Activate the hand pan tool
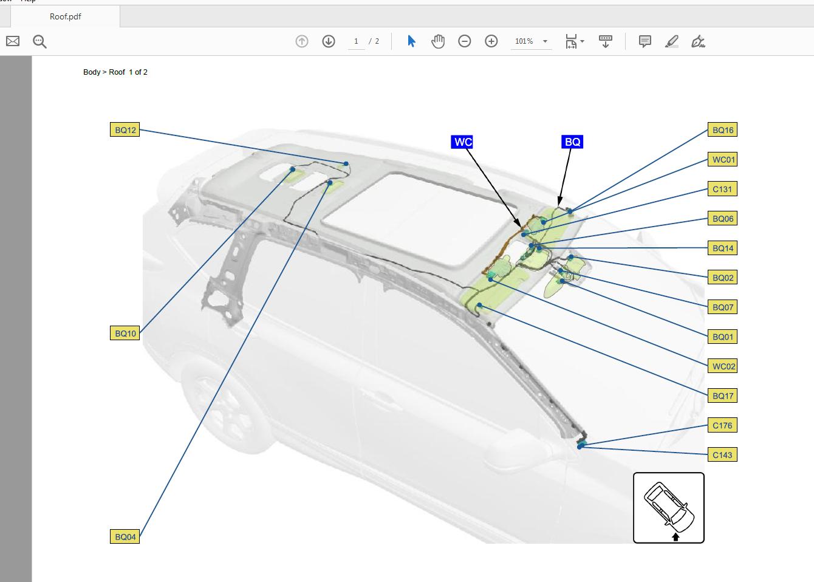This screenshot has height=582, width=814. click(x=438, y=41)
